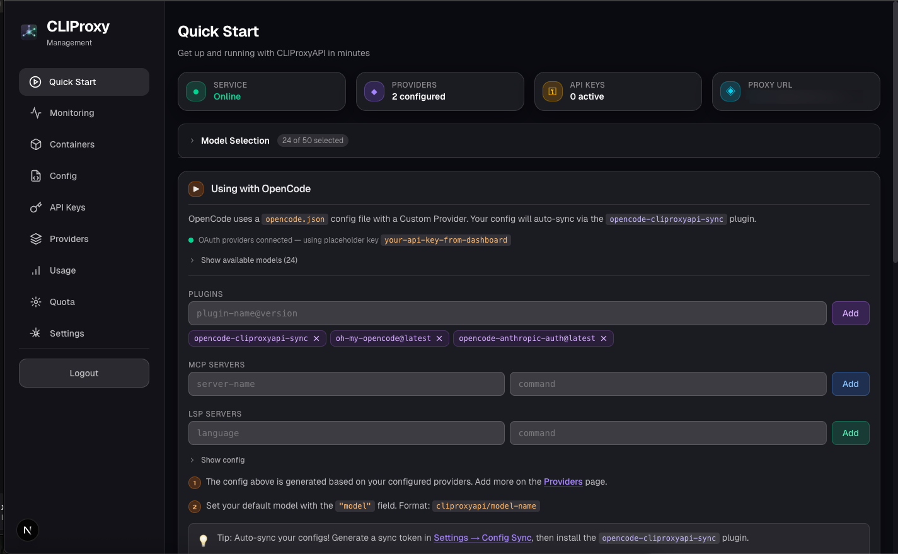898x554 pixels.
Task: Click the purple Providers card icon
Action: (x=374, y=91)
